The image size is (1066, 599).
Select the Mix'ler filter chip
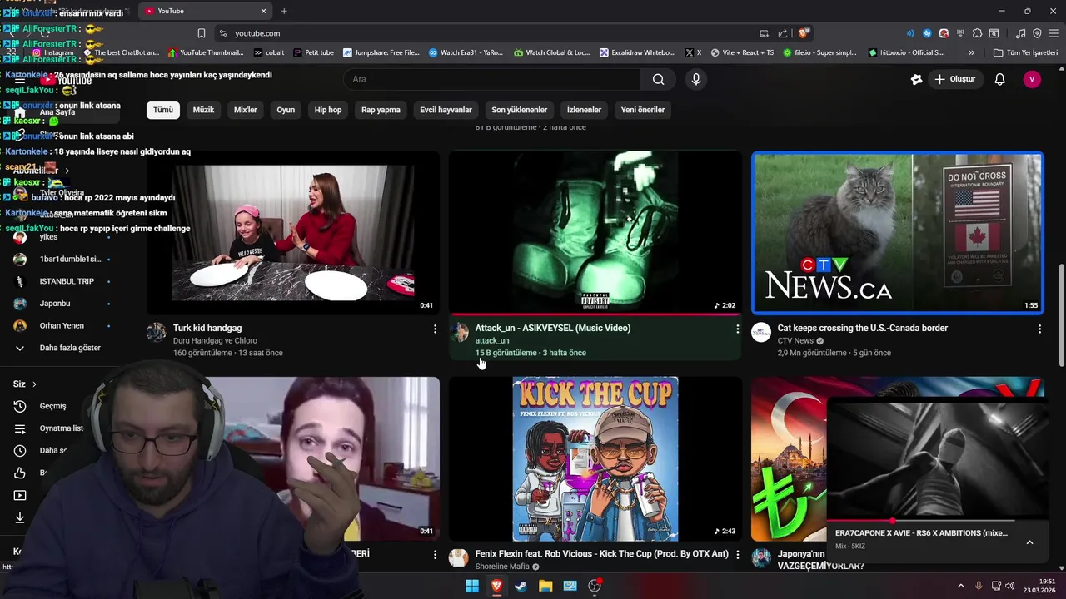(246, 110)
